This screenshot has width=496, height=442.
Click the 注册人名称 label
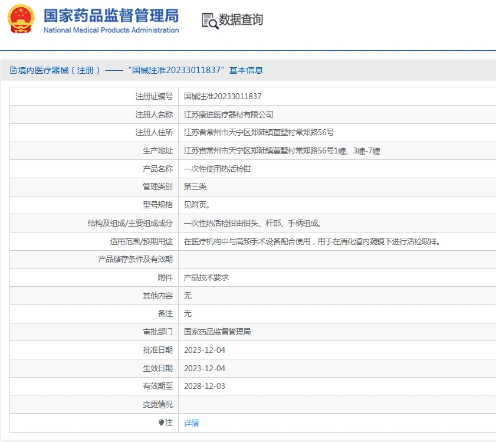click(154, 114)
